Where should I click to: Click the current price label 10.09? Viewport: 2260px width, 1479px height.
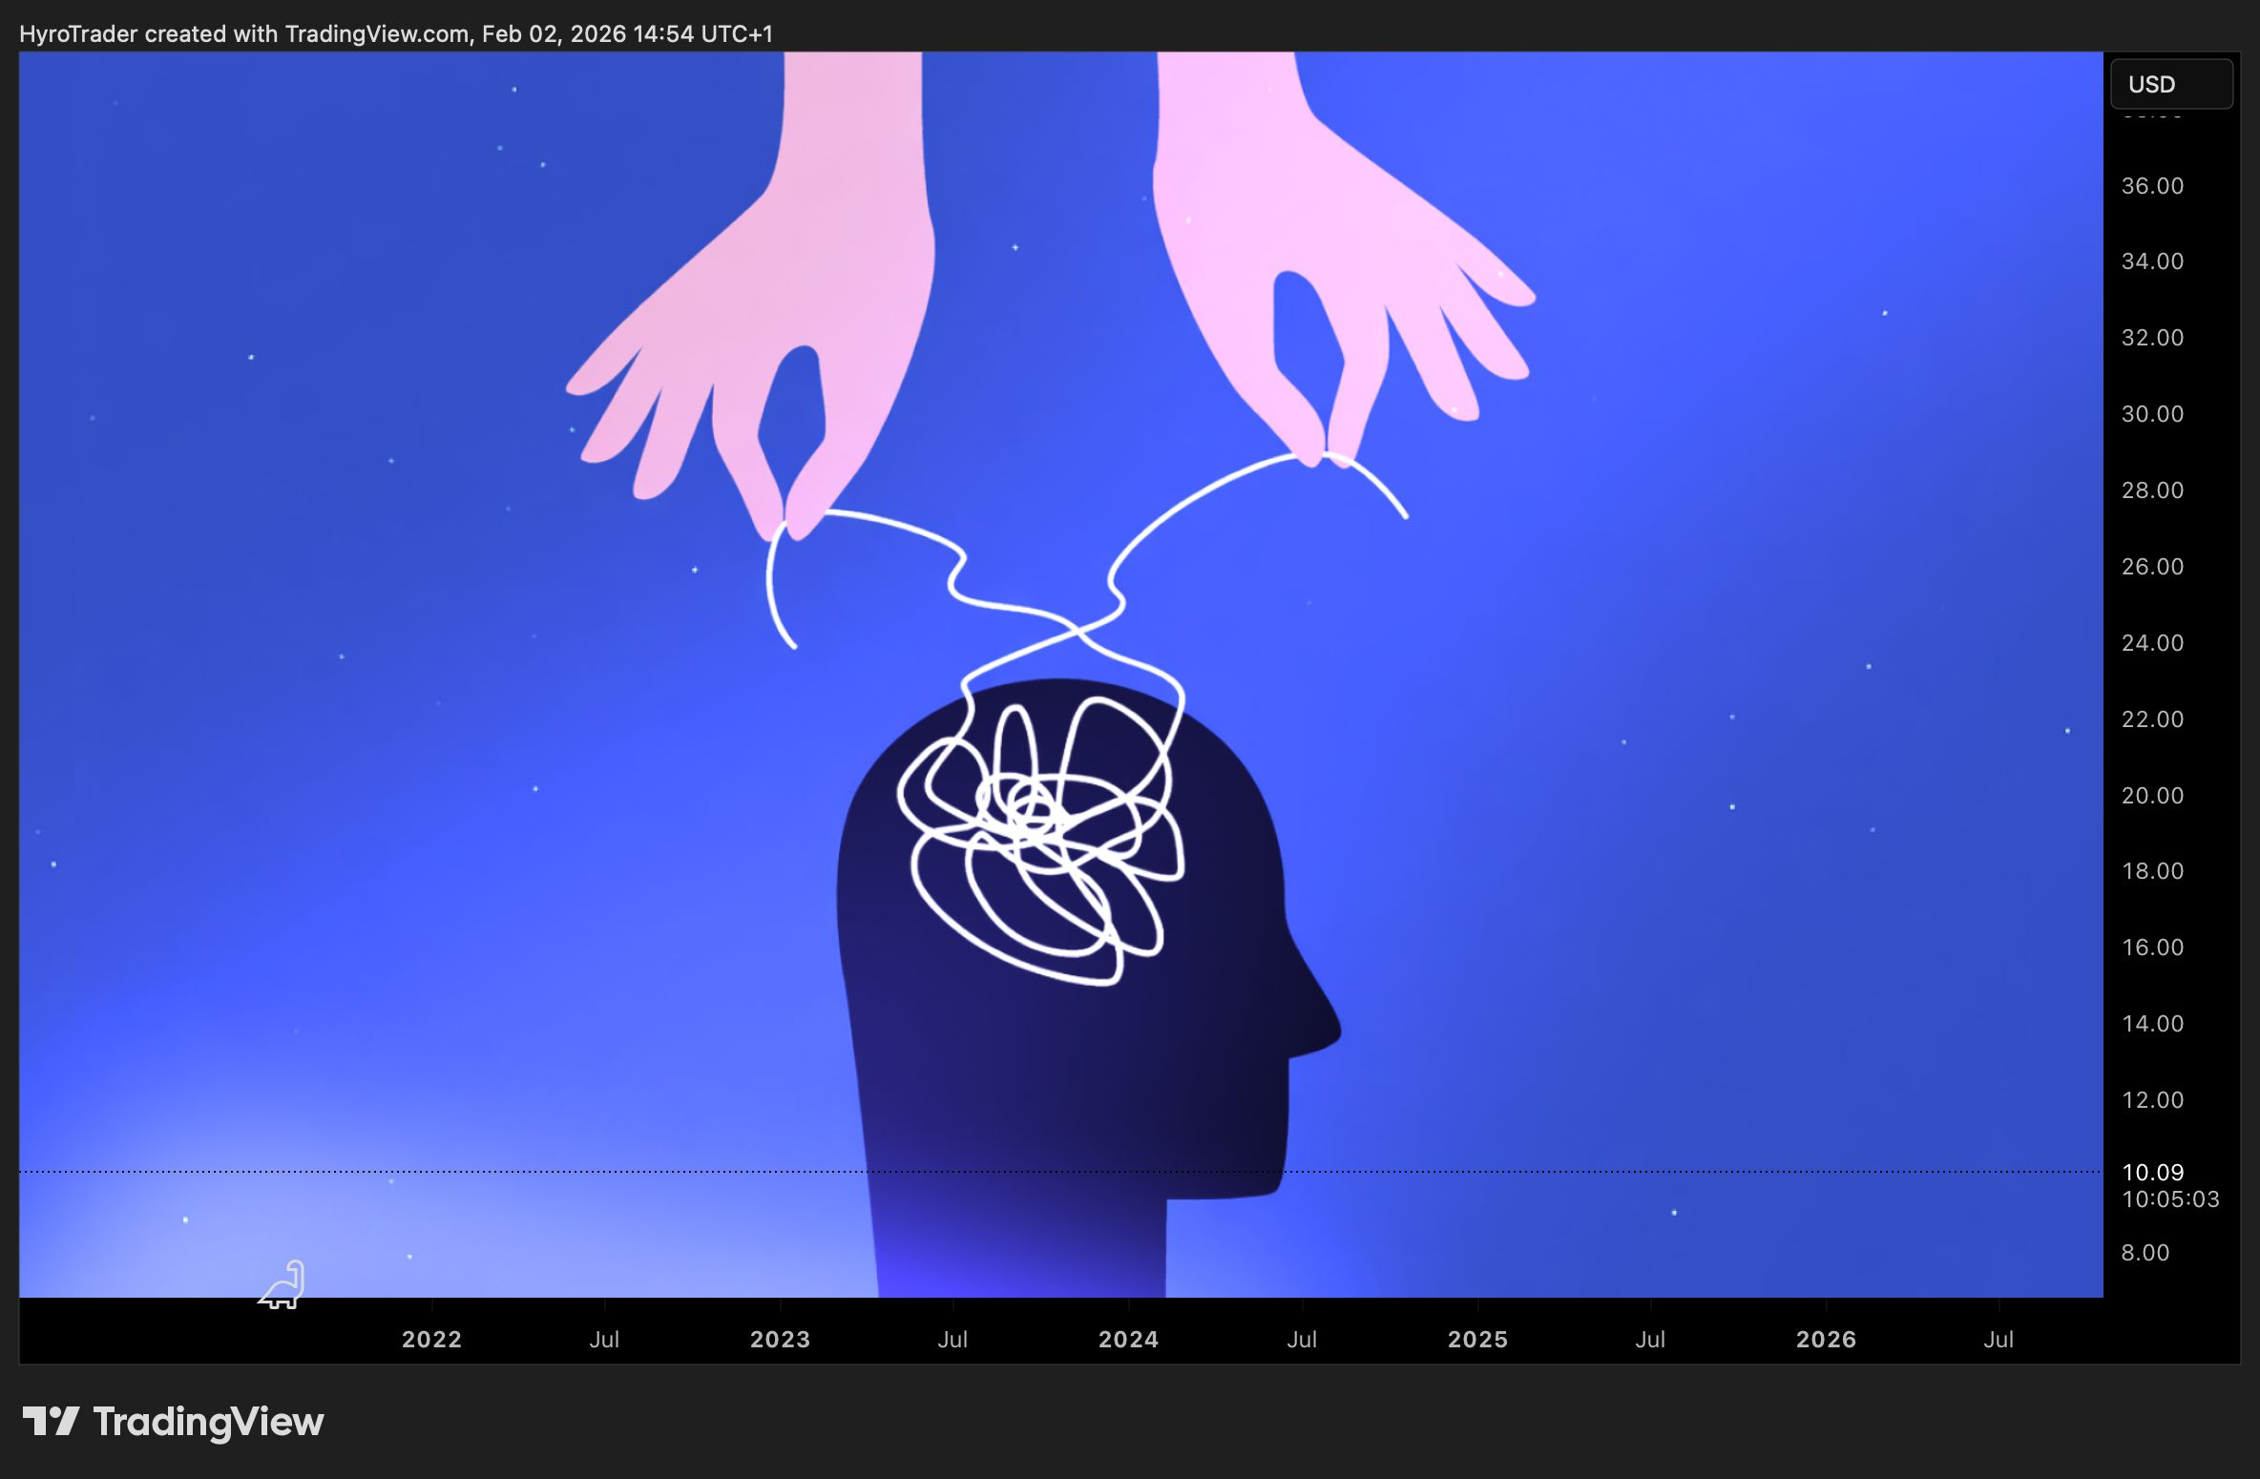click(2151, 1172)
